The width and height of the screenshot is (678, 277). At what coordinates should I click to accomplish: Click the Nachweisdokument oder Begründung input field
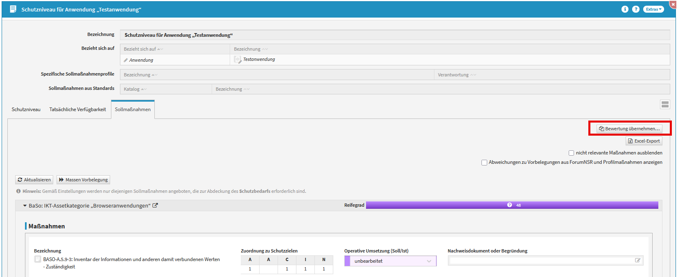(540, 261)
